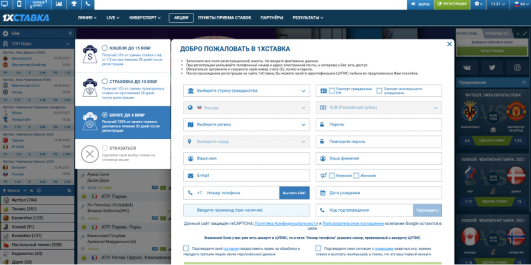Image resolution: width=531 pixels, height=265 pixels.
Task: Click the Введите промокод input field
Action: coord(246,210)
